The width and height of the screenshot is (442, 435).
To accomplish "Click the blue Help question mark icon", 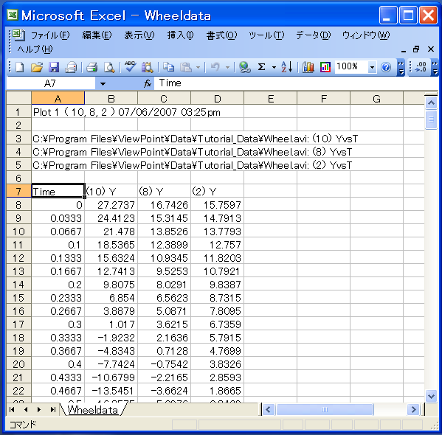I will coord(386,67).
